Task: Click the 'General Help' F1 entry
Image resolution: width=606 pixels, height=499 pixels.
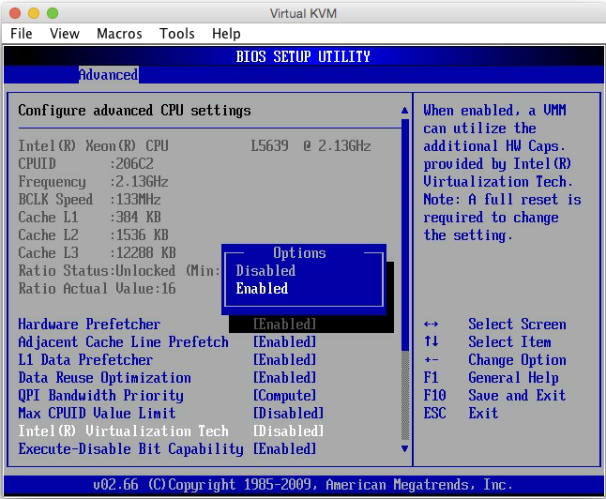Action: point(491,378)
